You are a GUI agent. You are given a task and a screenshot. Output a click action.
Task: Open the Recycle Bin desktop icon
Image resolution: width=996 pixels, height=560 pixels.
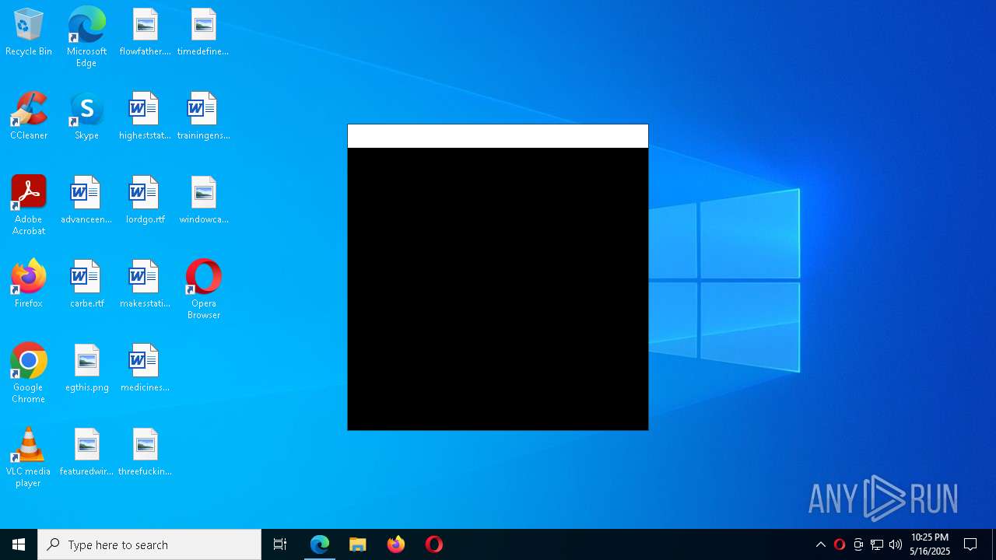click(x=29, y=33)
